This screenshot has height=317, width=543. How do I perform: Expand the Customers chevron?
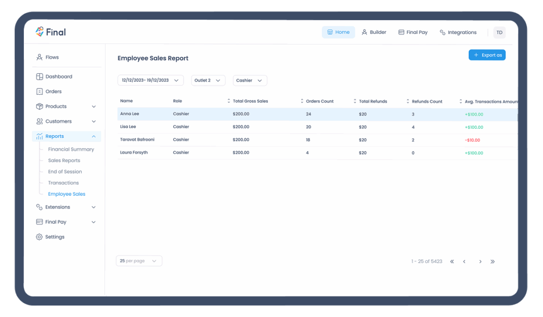coord(94,121)
